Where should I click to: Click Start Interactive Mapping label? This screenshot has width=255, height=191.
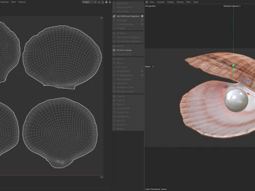128,37
